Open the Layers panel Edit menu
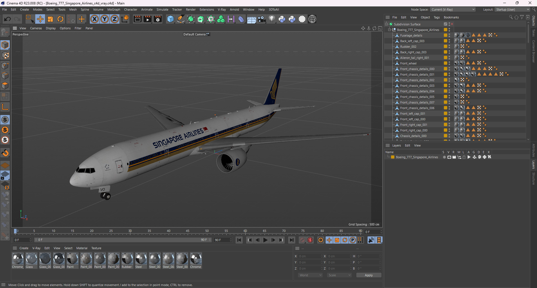This screenshot has height=288, width=537. [408, 145]
